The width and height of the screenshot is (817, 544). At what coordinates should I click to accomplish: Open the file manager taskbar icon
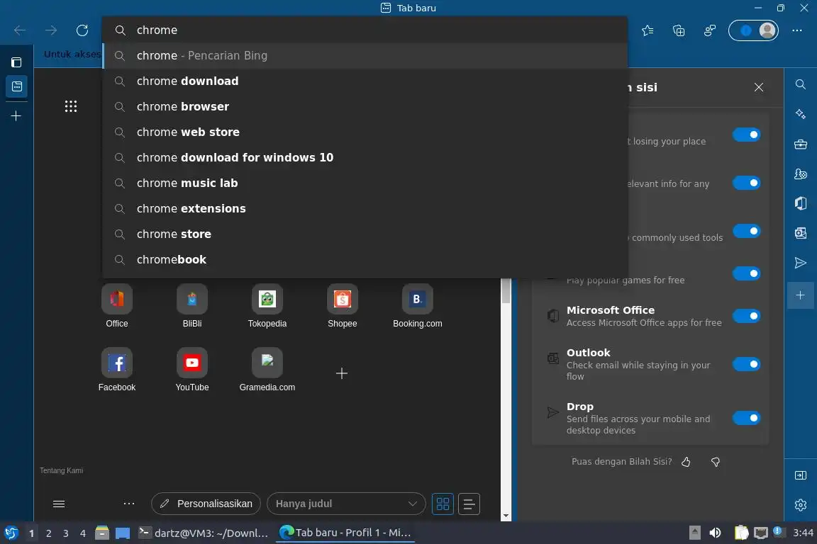[102, 533]
